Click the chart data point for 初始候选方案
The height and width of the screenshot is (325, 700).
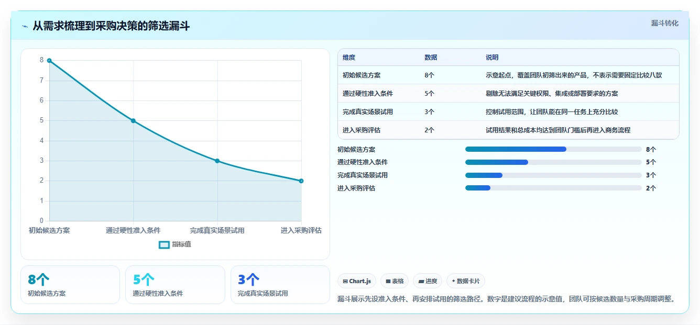pos(49,61)
